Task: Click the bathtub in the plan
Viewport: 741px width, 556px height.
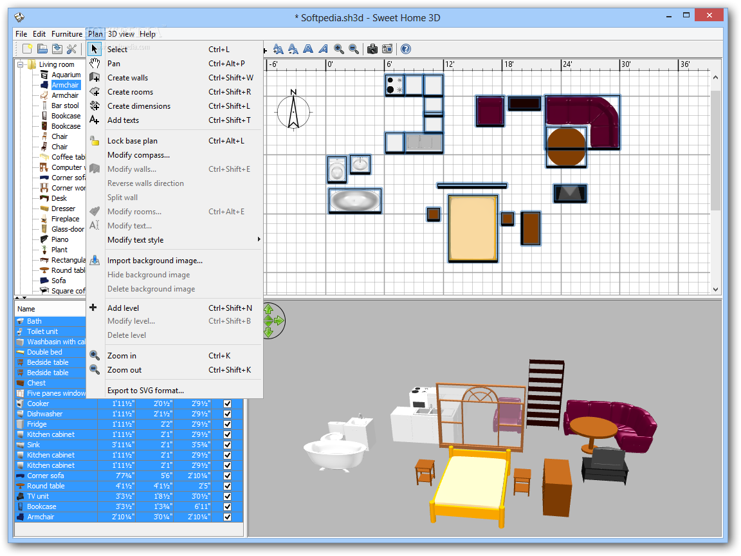Action: 355,201
